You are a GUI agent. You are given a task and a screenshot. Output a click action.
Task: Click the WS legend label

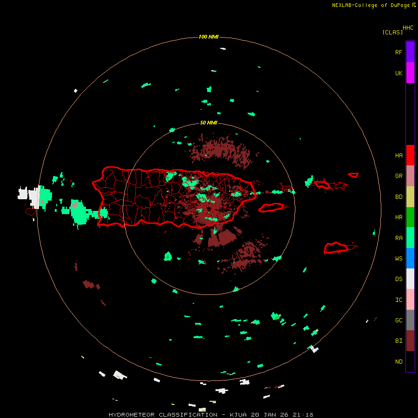tap(398, 258)
